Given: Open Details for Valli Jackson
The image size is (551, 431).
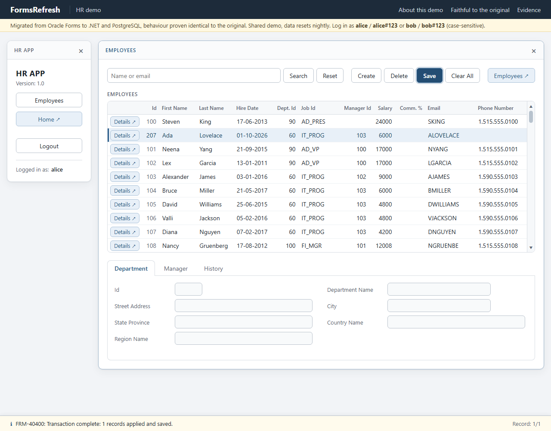Looking at the screenshot, I should (125, 219).
